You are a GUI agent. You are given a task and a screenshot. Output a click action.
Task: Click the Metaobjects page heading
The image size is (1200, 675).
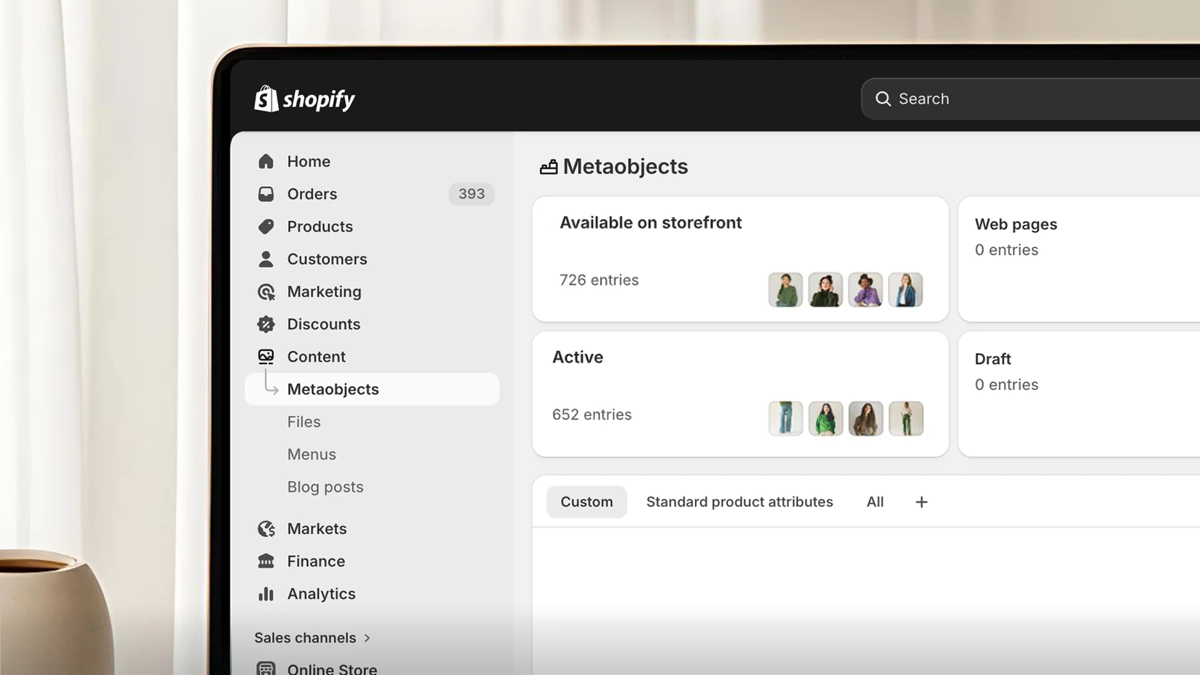click(x=625, y=167)
